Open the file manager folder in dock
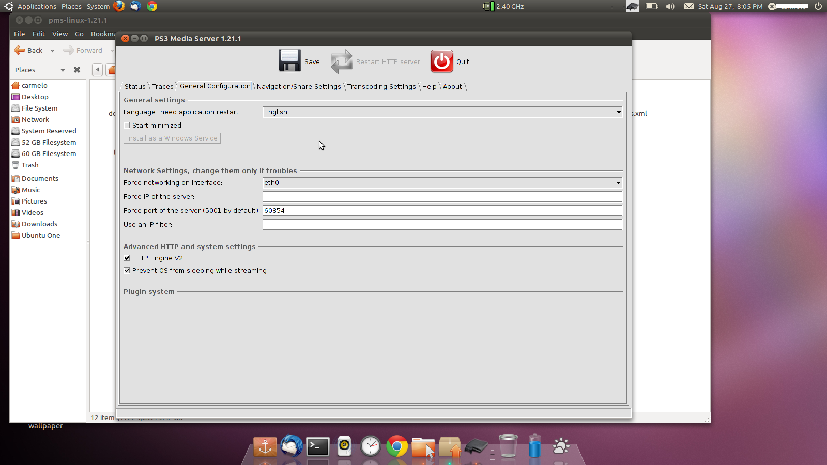This screenshot has height=465, width=827. point(423,447)
